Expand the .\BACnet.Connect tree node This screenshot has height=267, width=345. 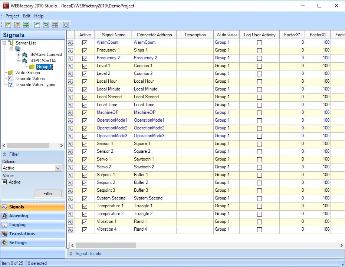point(19,55)
